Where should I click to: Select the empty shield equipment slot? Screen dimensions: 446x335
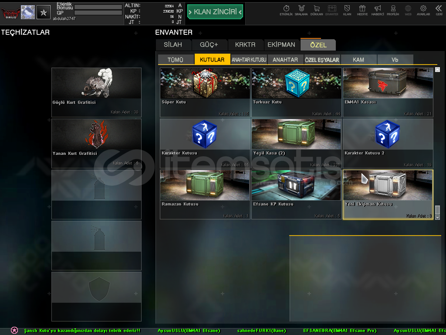coord(96,297)
